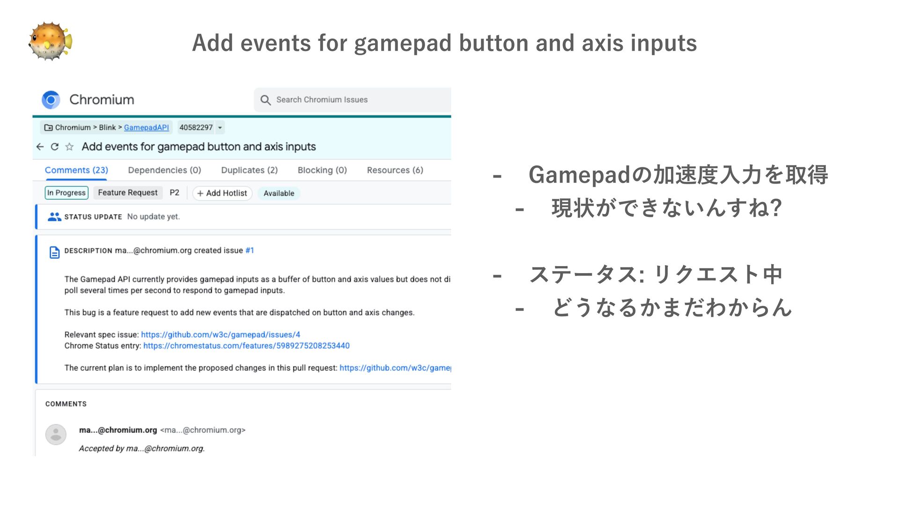Open the Feature Request type chip
The height and width of the screenshot is (506, 899).
127,193
